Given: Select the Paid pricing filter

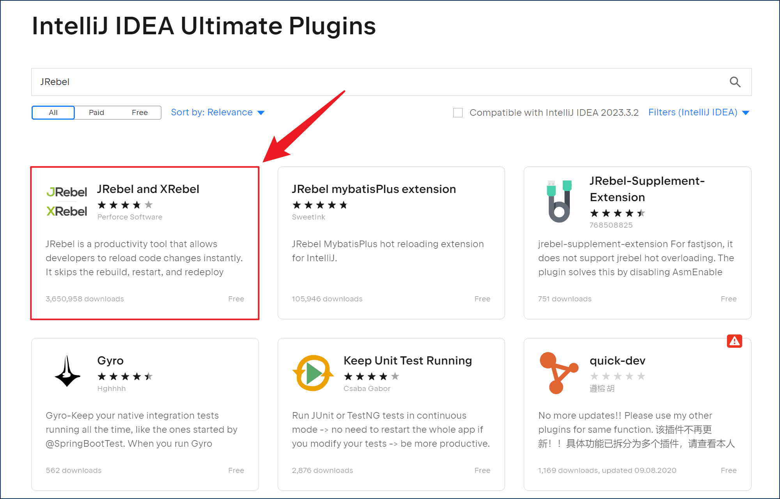Looking at the screenshot, I should [96, 113].
